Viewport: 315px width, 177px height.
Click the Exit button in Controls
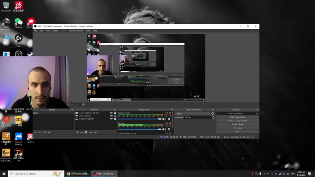tap(237, 131)
